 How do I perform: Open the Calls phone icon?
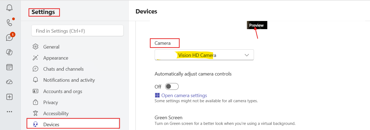point(9,23)
